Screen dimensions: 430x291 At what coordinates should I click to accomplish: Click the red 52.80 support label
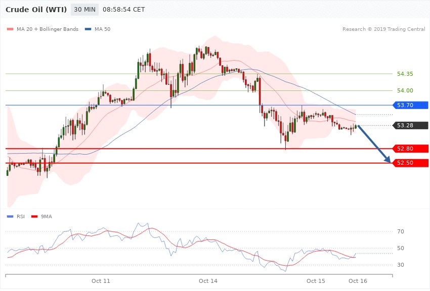[x=410, y=149]
